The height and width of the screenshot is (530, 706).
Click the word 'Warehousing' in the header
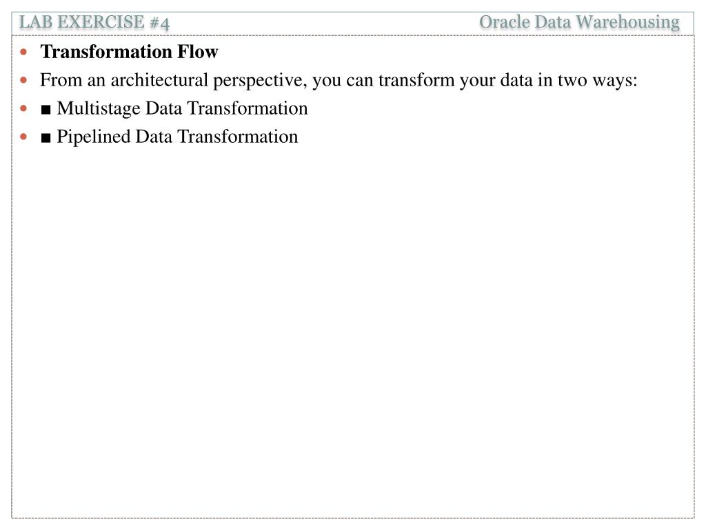[x=627, y=23]
